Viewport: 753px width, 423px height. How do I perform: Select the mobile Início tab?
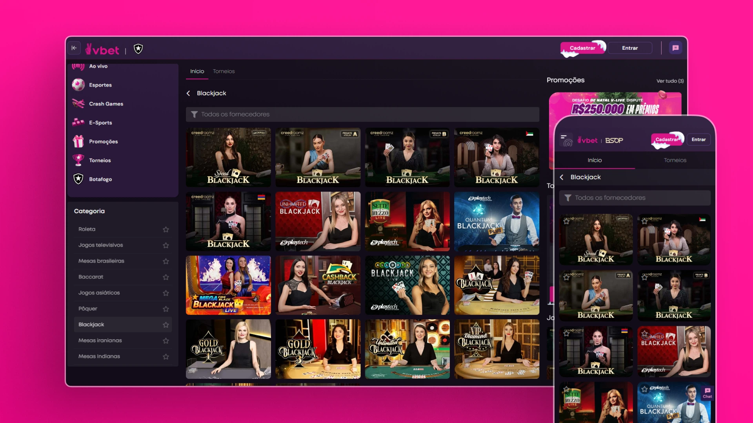595,160
